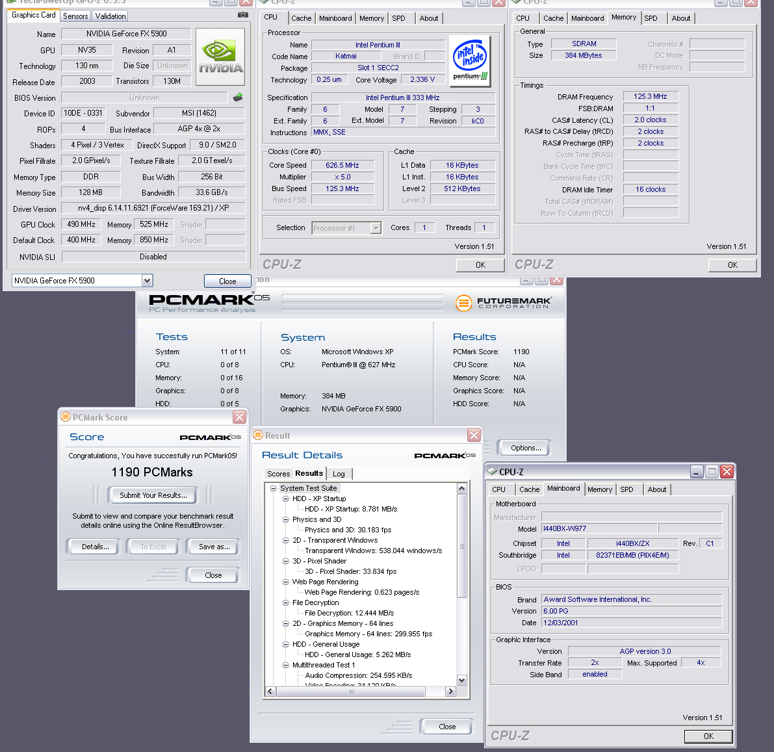Collapse 2D - Graphics Memory - 64 lines node
This screenshot has width=774, height=752.
pyautogui.click(x=285, y=623)
